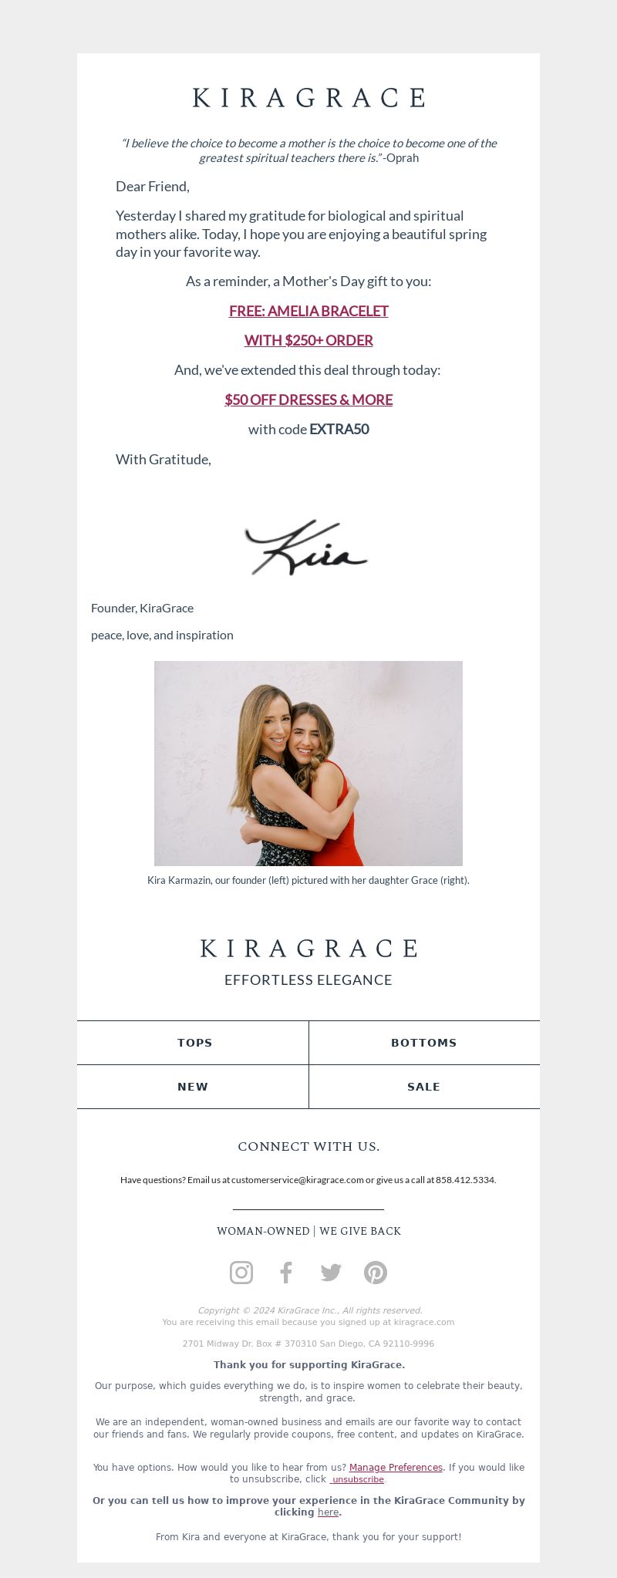
Task: Click the KiraGrace logo at top
Action: point(308,98)
